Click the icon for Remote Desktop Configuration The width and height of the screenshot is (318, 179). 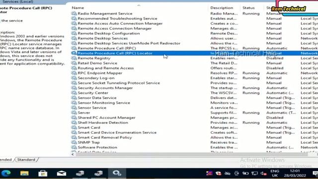(x=74, y=33)
